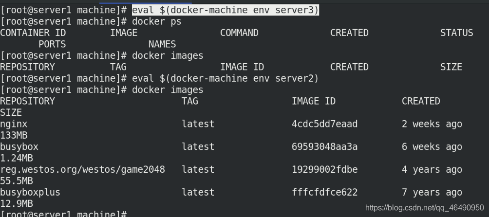
Task: Click the NAMES column header
Action: click(162, 45)
